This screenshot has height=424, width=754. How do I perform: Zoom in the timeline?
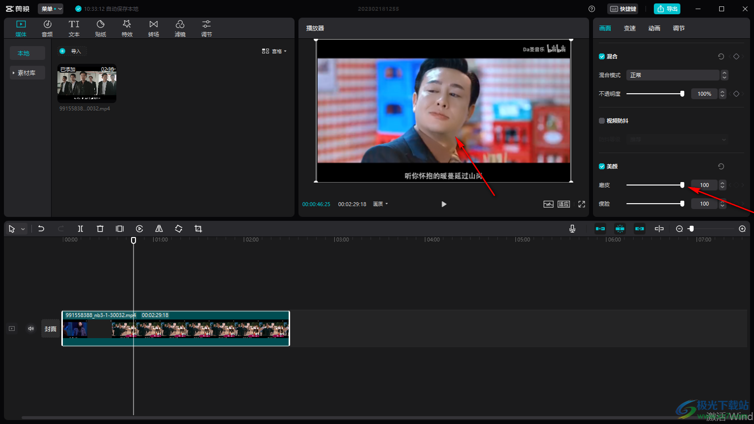coord(742,229)
